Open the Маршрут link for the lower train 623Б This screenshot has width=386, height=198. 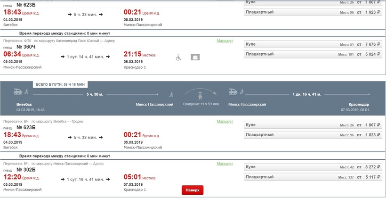point(225,121)
